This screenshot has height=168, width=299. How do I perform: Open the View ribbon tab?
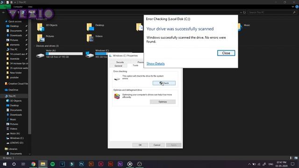coord(30,7)
